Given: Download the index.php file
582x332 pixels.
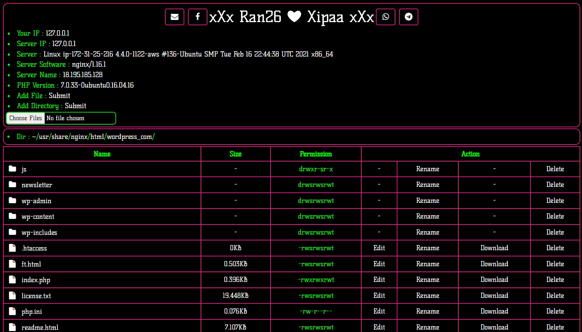Looking at the screenshot, I should pos(494,279).
